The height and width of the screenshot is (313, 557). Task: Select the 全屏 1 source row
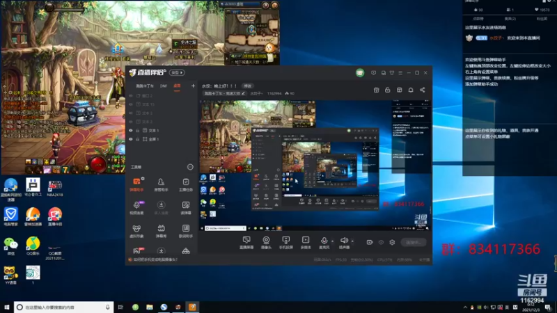coord(161,139)
